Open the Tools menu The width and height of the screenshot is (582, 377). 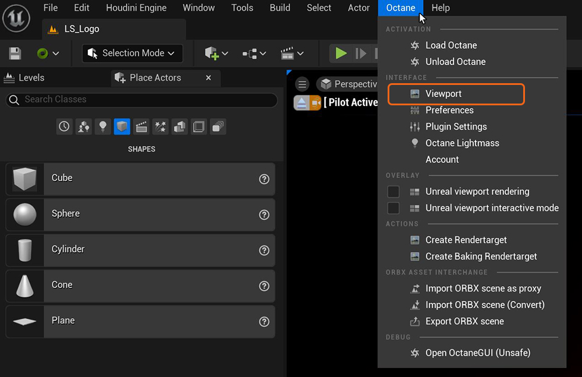point(242,8)
